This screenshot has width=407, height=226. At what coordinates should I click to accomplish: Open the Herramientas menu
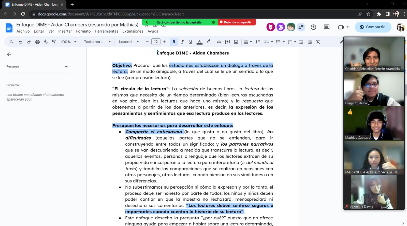pos(106,31)
